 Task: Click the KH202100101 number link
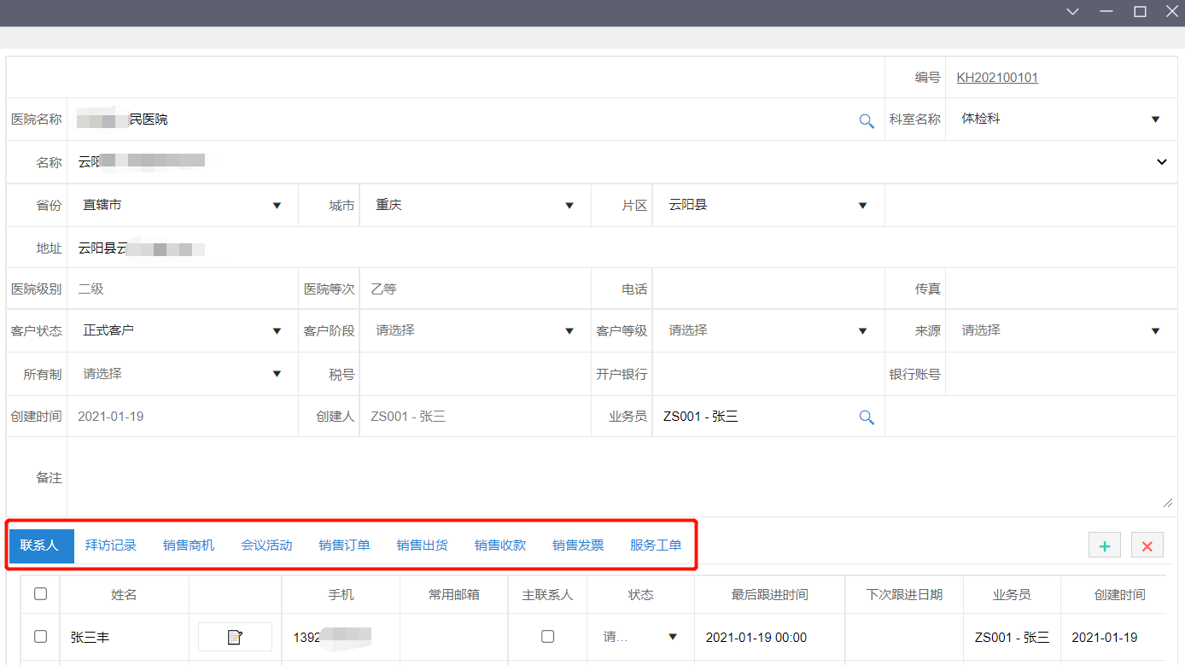(996, 77)
